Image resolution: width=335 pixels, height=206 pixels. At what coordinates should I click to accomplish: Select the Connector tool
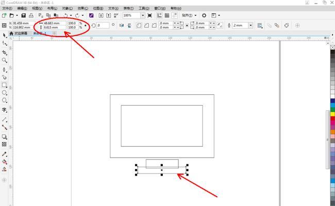click(5, 127)
